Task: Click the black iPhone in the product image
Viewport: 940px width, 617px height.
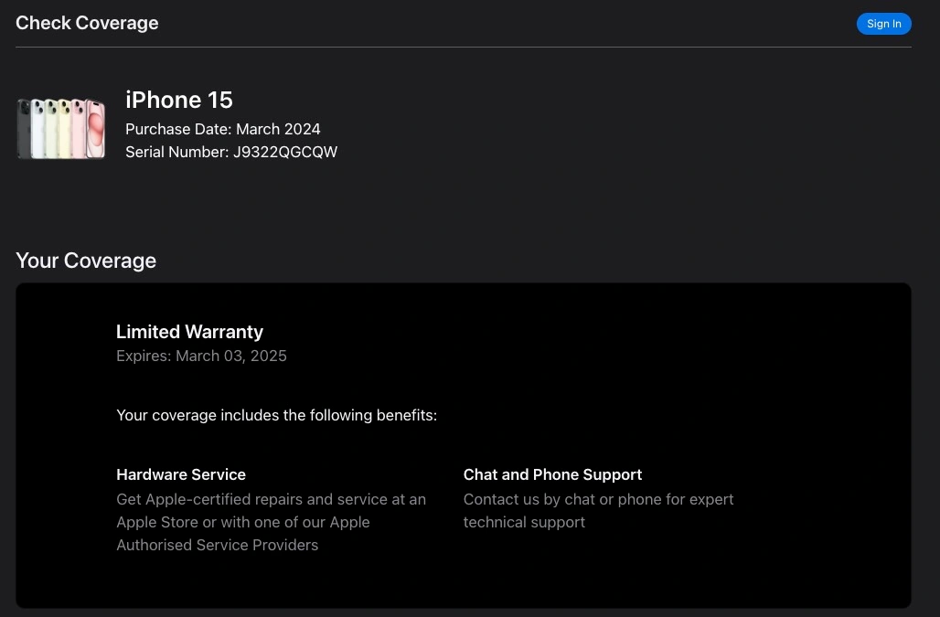Action: click(23, 129)
